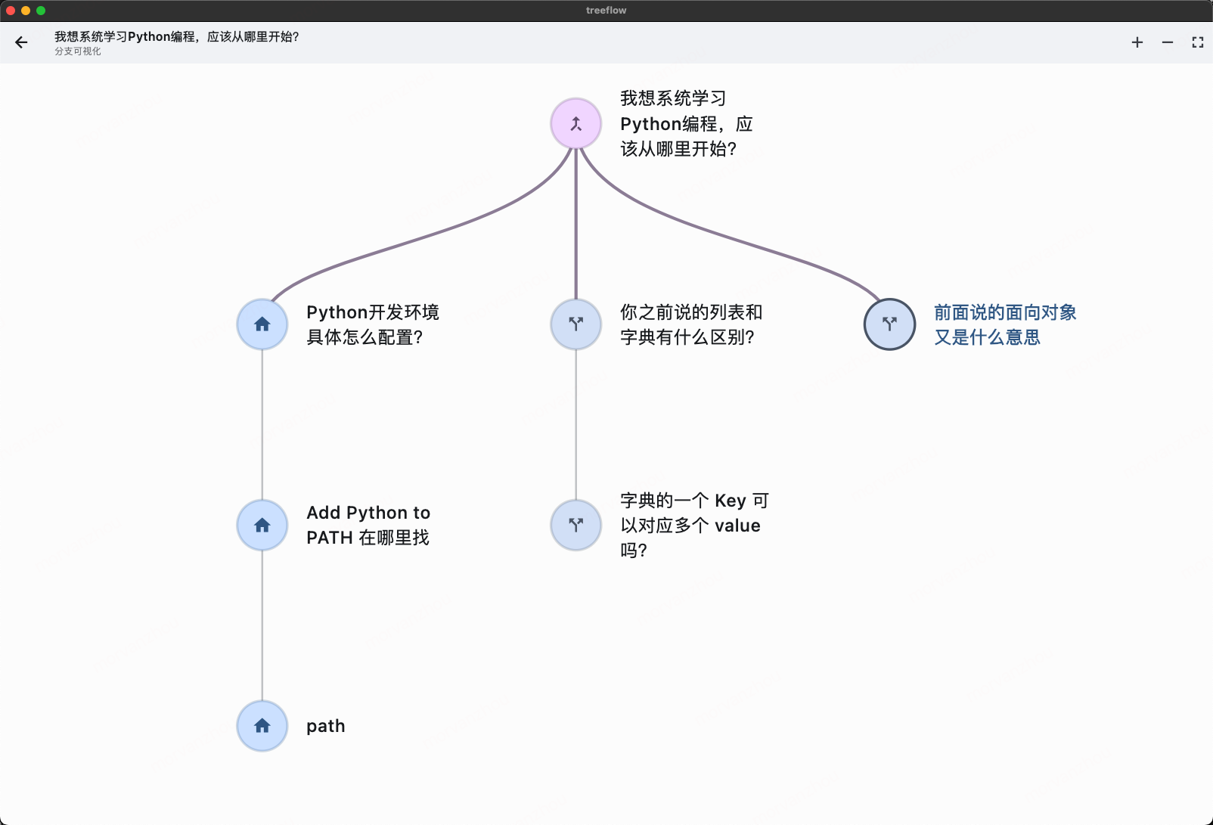
Task: Select the home icon beside Python开发环境 node
Action: pos(262,324)
